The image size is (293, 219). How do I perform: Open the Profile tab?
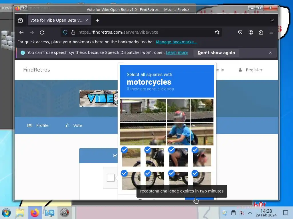[x=38, y=125]
